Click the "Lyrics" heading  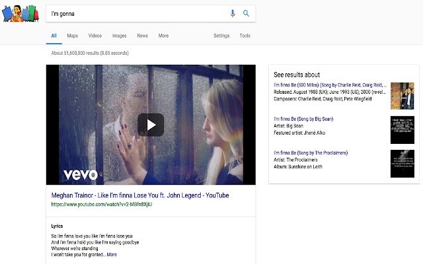pos(57,226)
